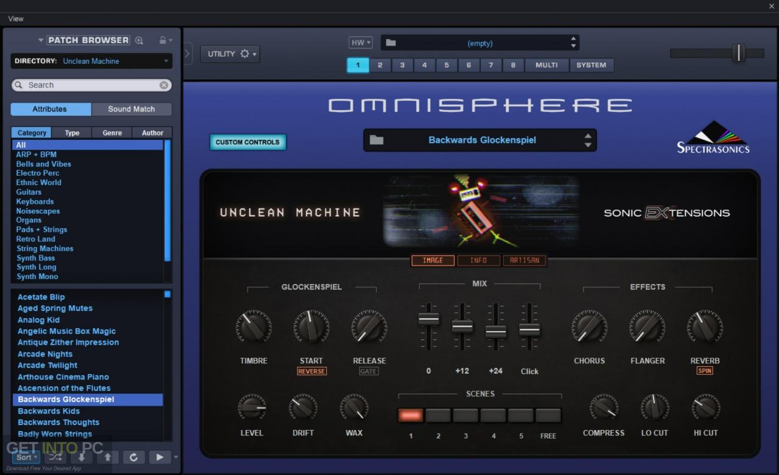Click the down arrow next-patch button
Viewport: 779px width, 475px height.
tap(81, 457)
